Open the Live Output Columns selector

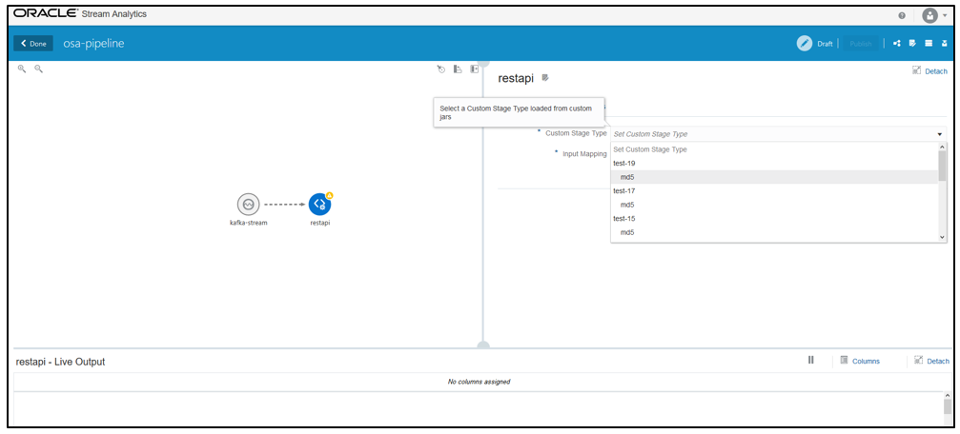pos(860,361)
